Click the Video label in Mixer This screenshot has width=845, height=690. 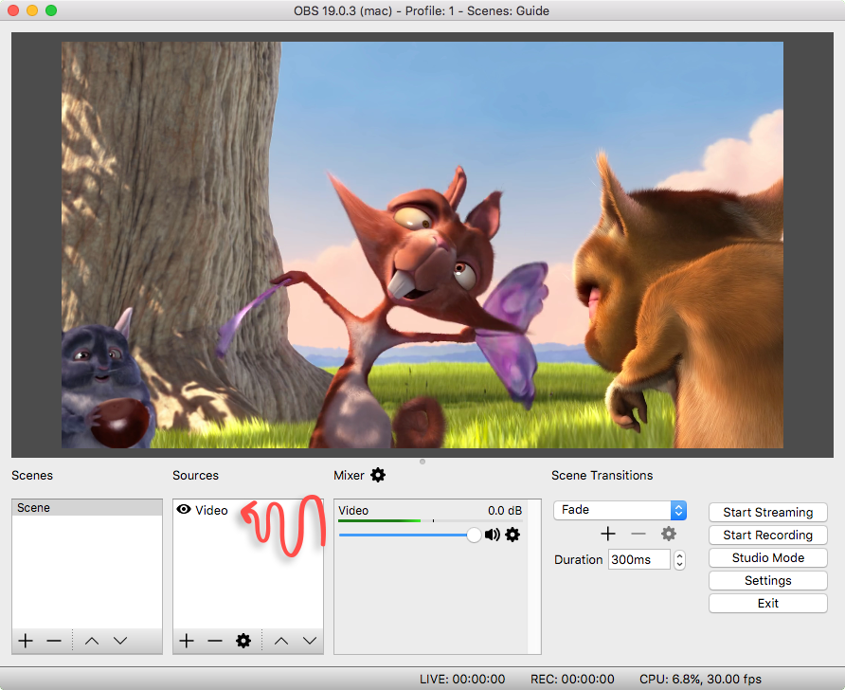coord(353,511)
